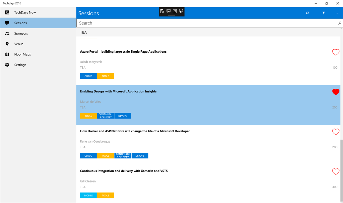Click the TOOLS tag on Azure Portal session

tap(106, 76)
